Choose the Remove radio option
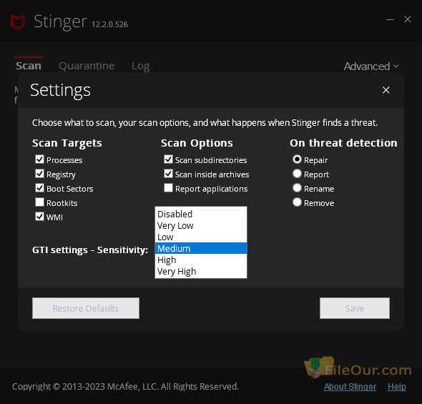 pos(297,202)
